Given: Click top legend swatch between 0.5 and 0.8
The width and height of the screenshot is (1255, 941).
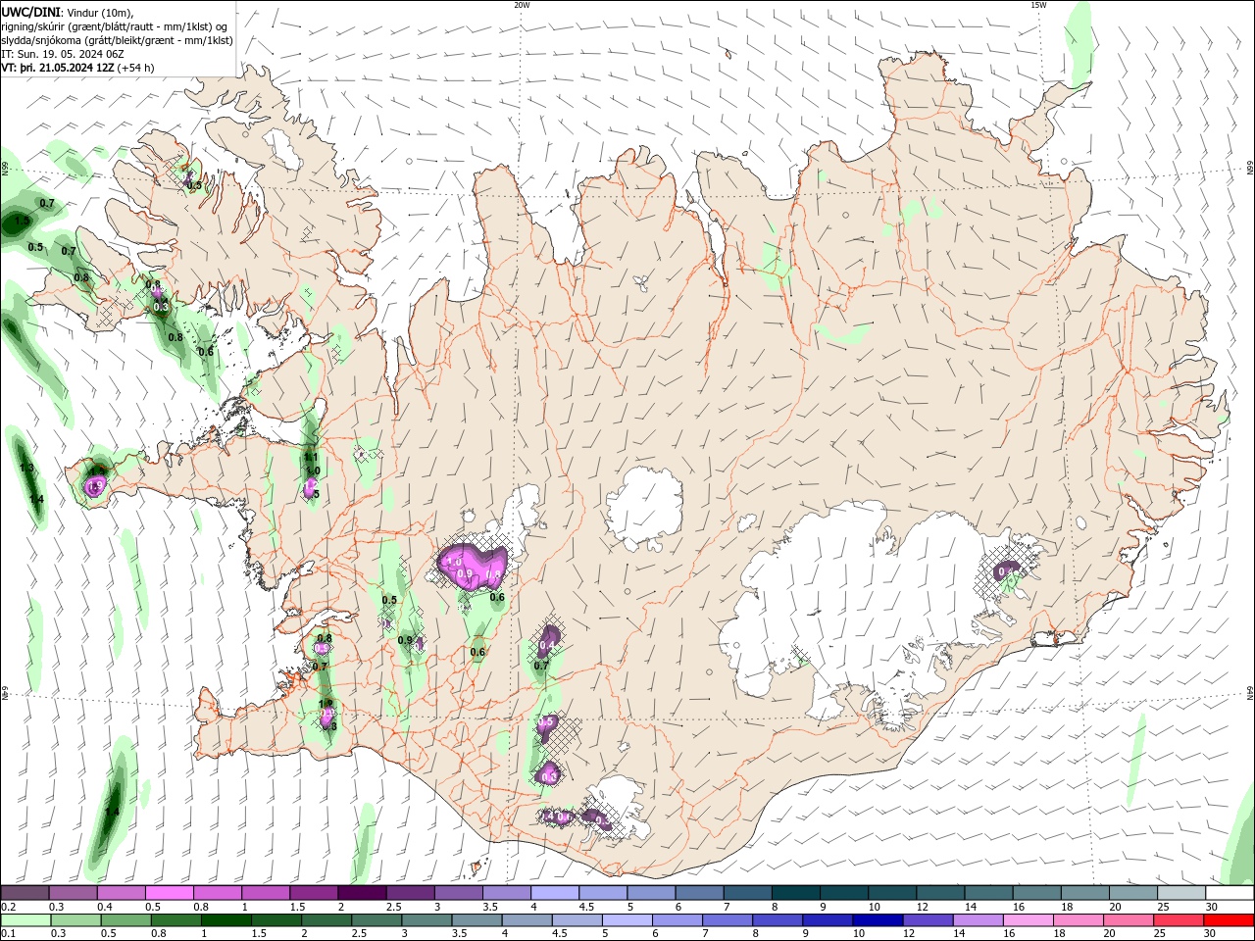Looking at the screenshot, I should [169, 893].
